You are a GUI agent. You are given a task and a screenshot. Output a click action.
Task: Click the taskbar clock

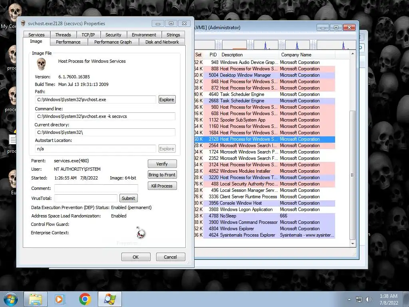click(389, 299)
